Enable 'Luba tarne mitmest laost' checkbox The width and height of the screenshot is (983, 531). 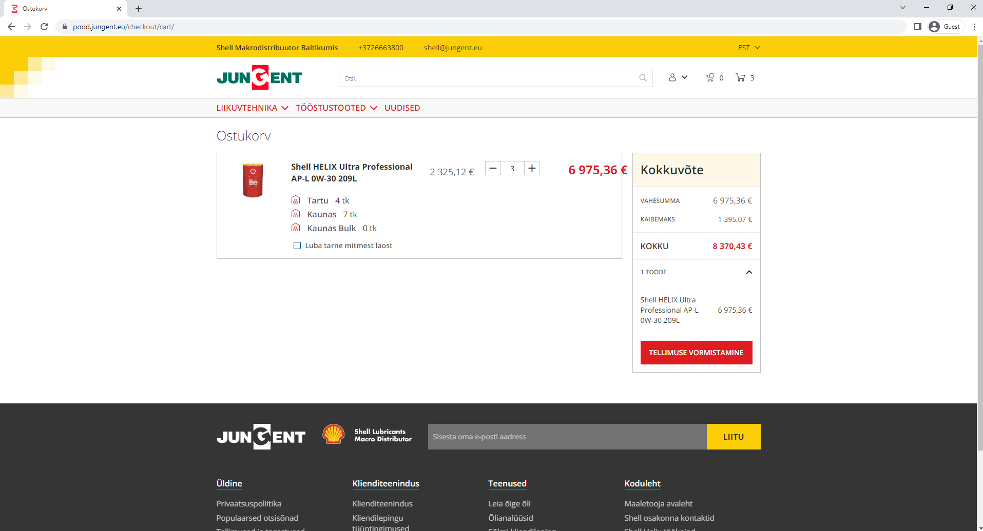click(297, 246)
